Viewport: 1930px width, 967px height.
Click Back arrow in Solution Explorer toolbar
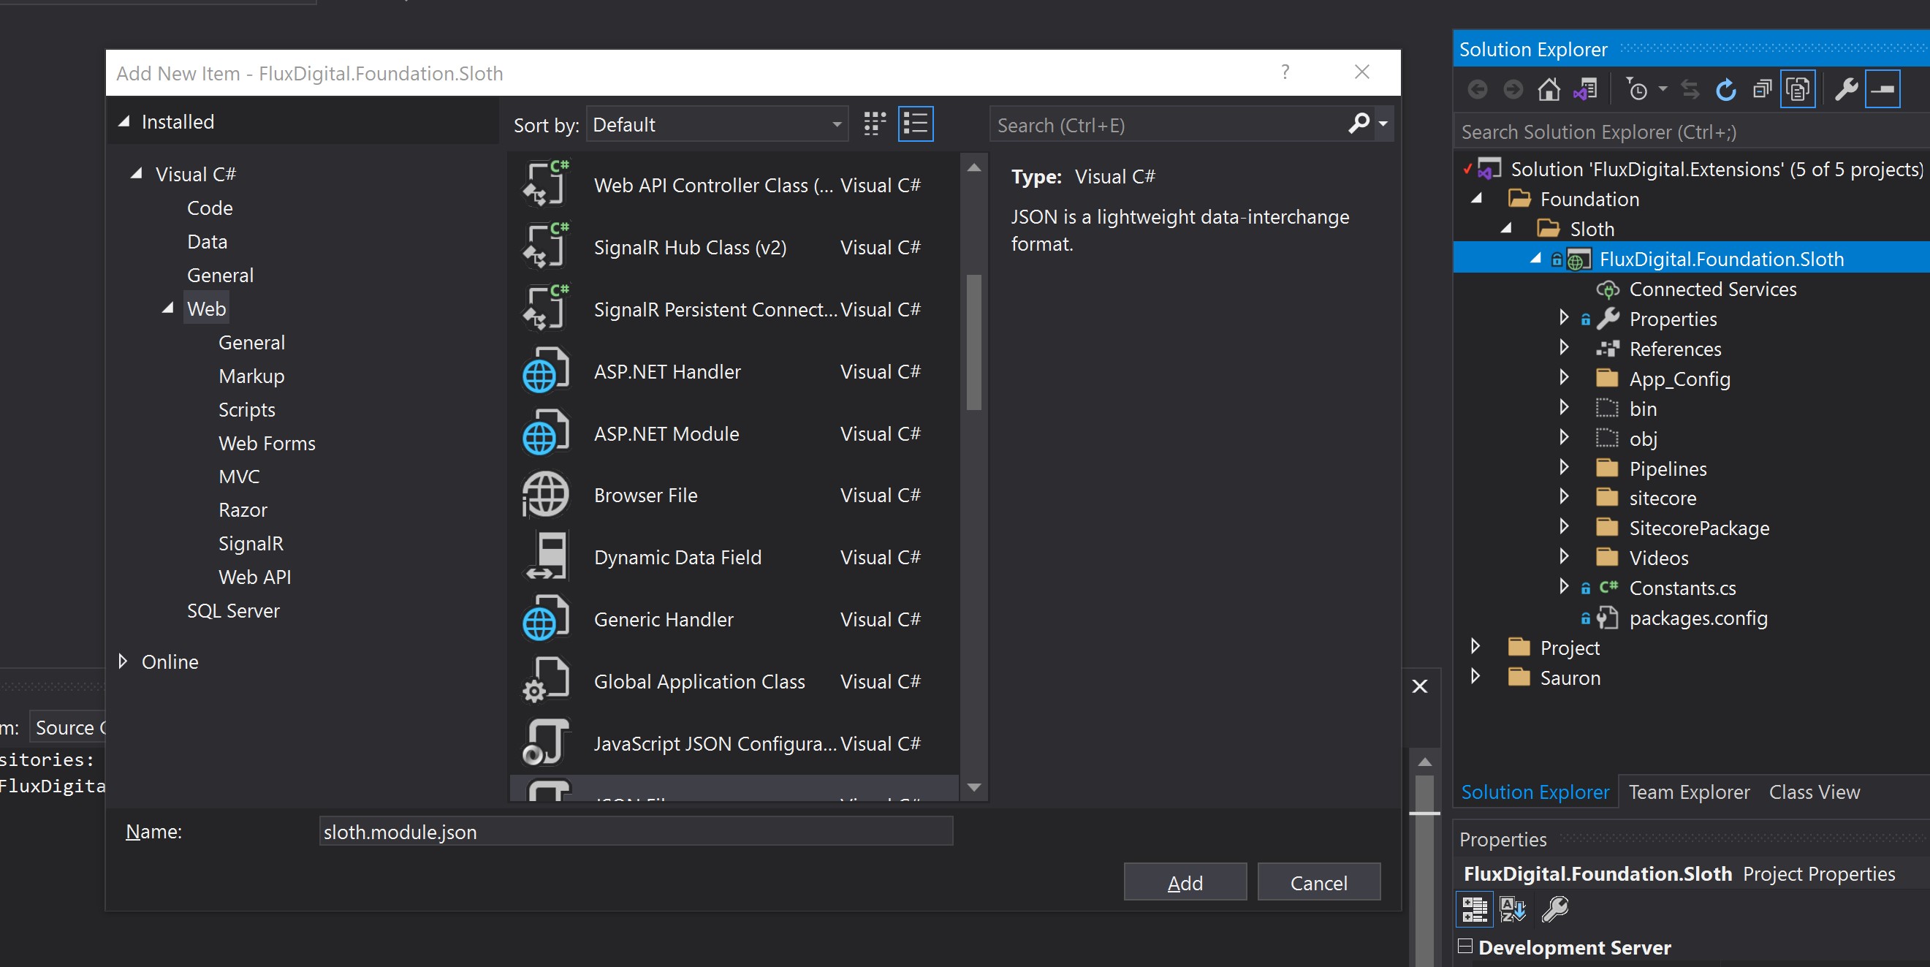pos(1478,90)
